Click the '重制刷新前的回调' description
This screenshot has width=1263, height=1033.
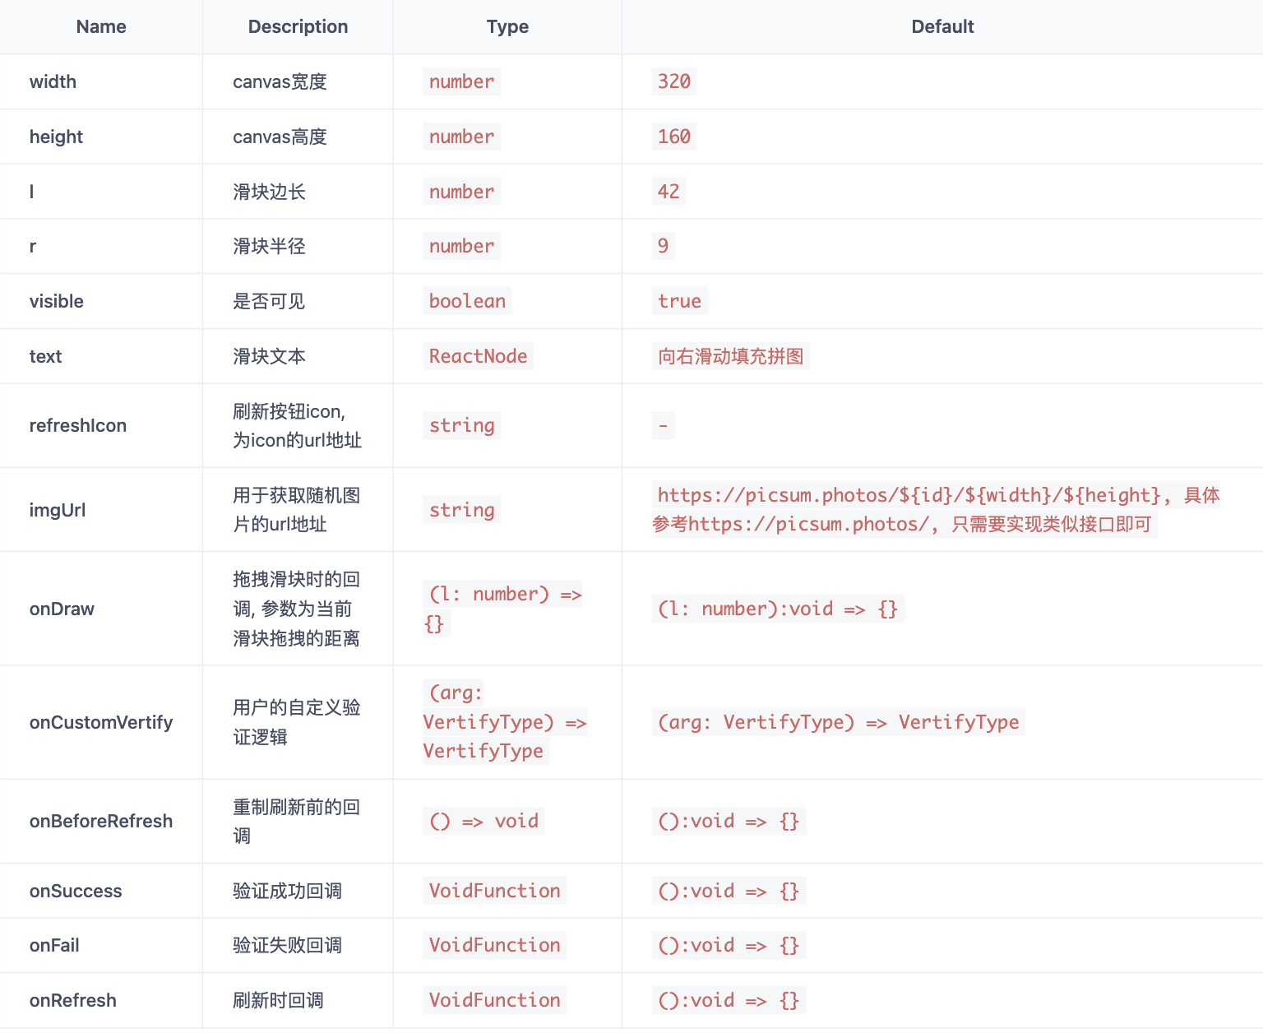pyautogui.click(x=297, y=821)
